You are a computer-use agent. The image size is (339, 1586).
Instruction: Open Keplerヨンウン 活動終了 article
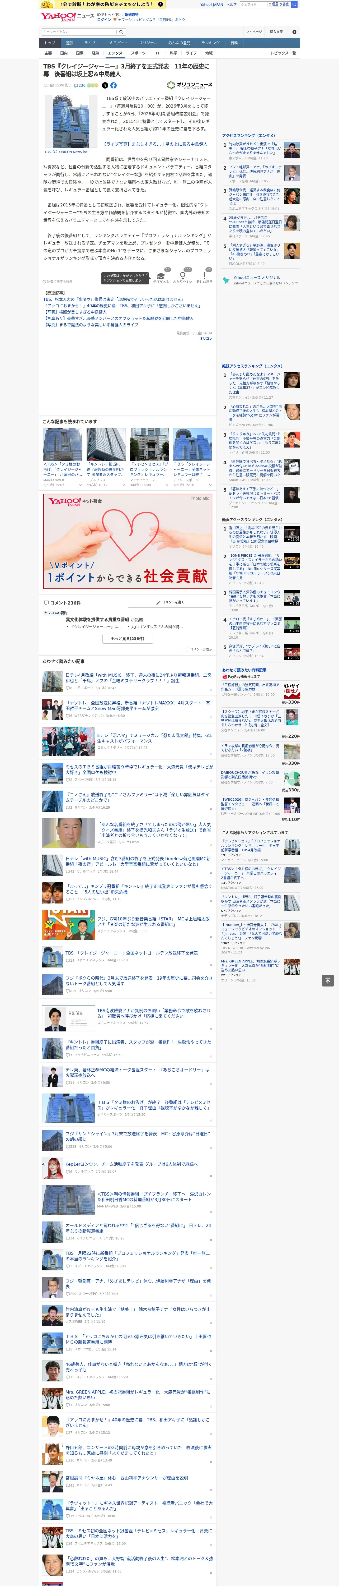[x=132, y=1164]
